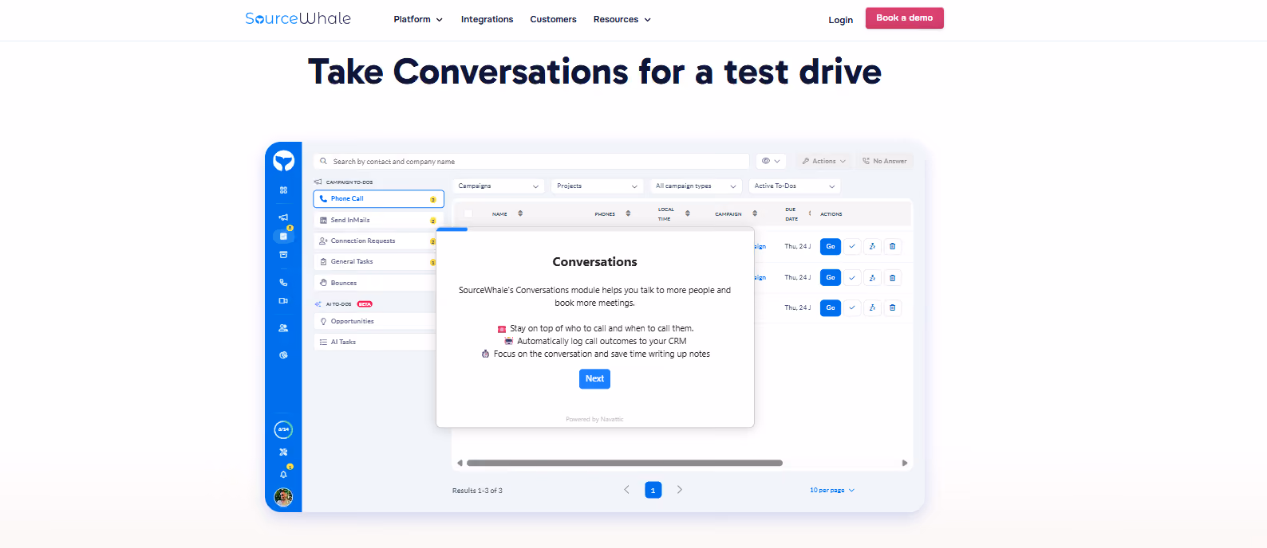Delete the top row to-do with trash icon

[x=893, y=246]
